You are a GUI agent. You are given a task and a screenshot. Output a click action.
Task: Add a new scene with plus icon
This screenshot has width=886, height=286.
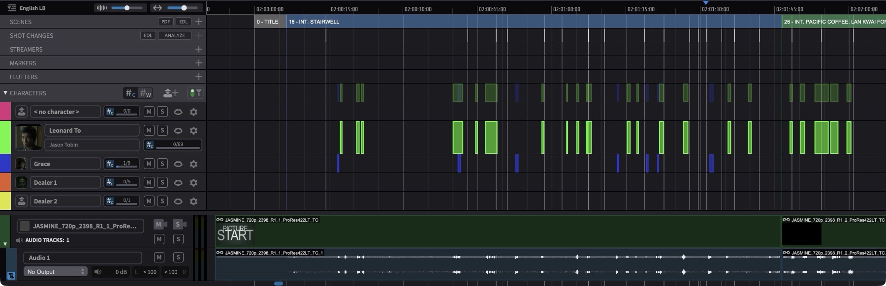click(198, 22)
